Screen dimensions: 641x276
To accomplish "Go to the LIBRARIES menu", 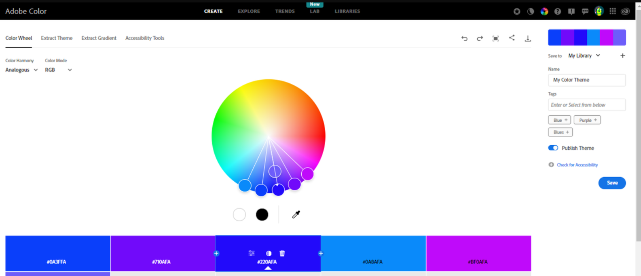I will click(x=347, y=11).
